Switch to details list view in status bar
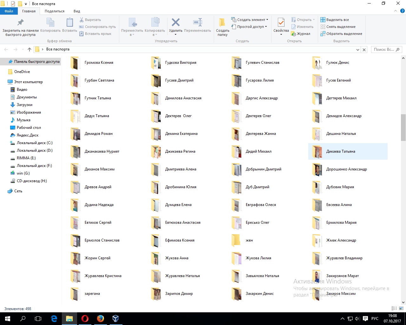Viewport: 406px width, 325px height. click(394, 308)
